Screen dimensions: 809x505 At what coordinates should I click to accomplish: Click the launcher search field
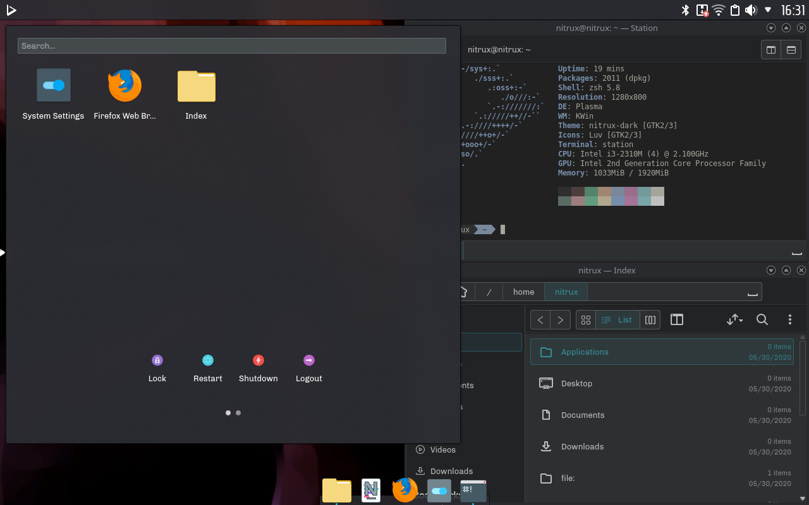[x=231, y=45]
